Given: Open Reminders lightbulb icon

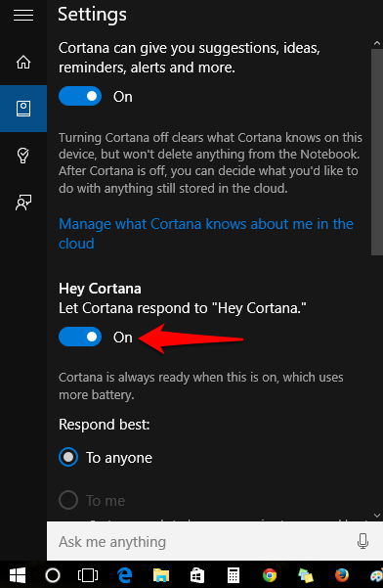Looking at the screenshot, I should 23,156.
